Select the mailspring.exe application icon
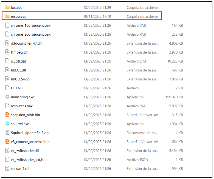Image resolution: width=214 pixels, height=179 pixels. [x=7, y=97]
